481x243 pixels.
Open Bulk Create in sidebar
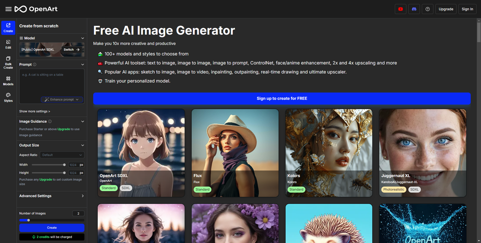click(8, 62)
